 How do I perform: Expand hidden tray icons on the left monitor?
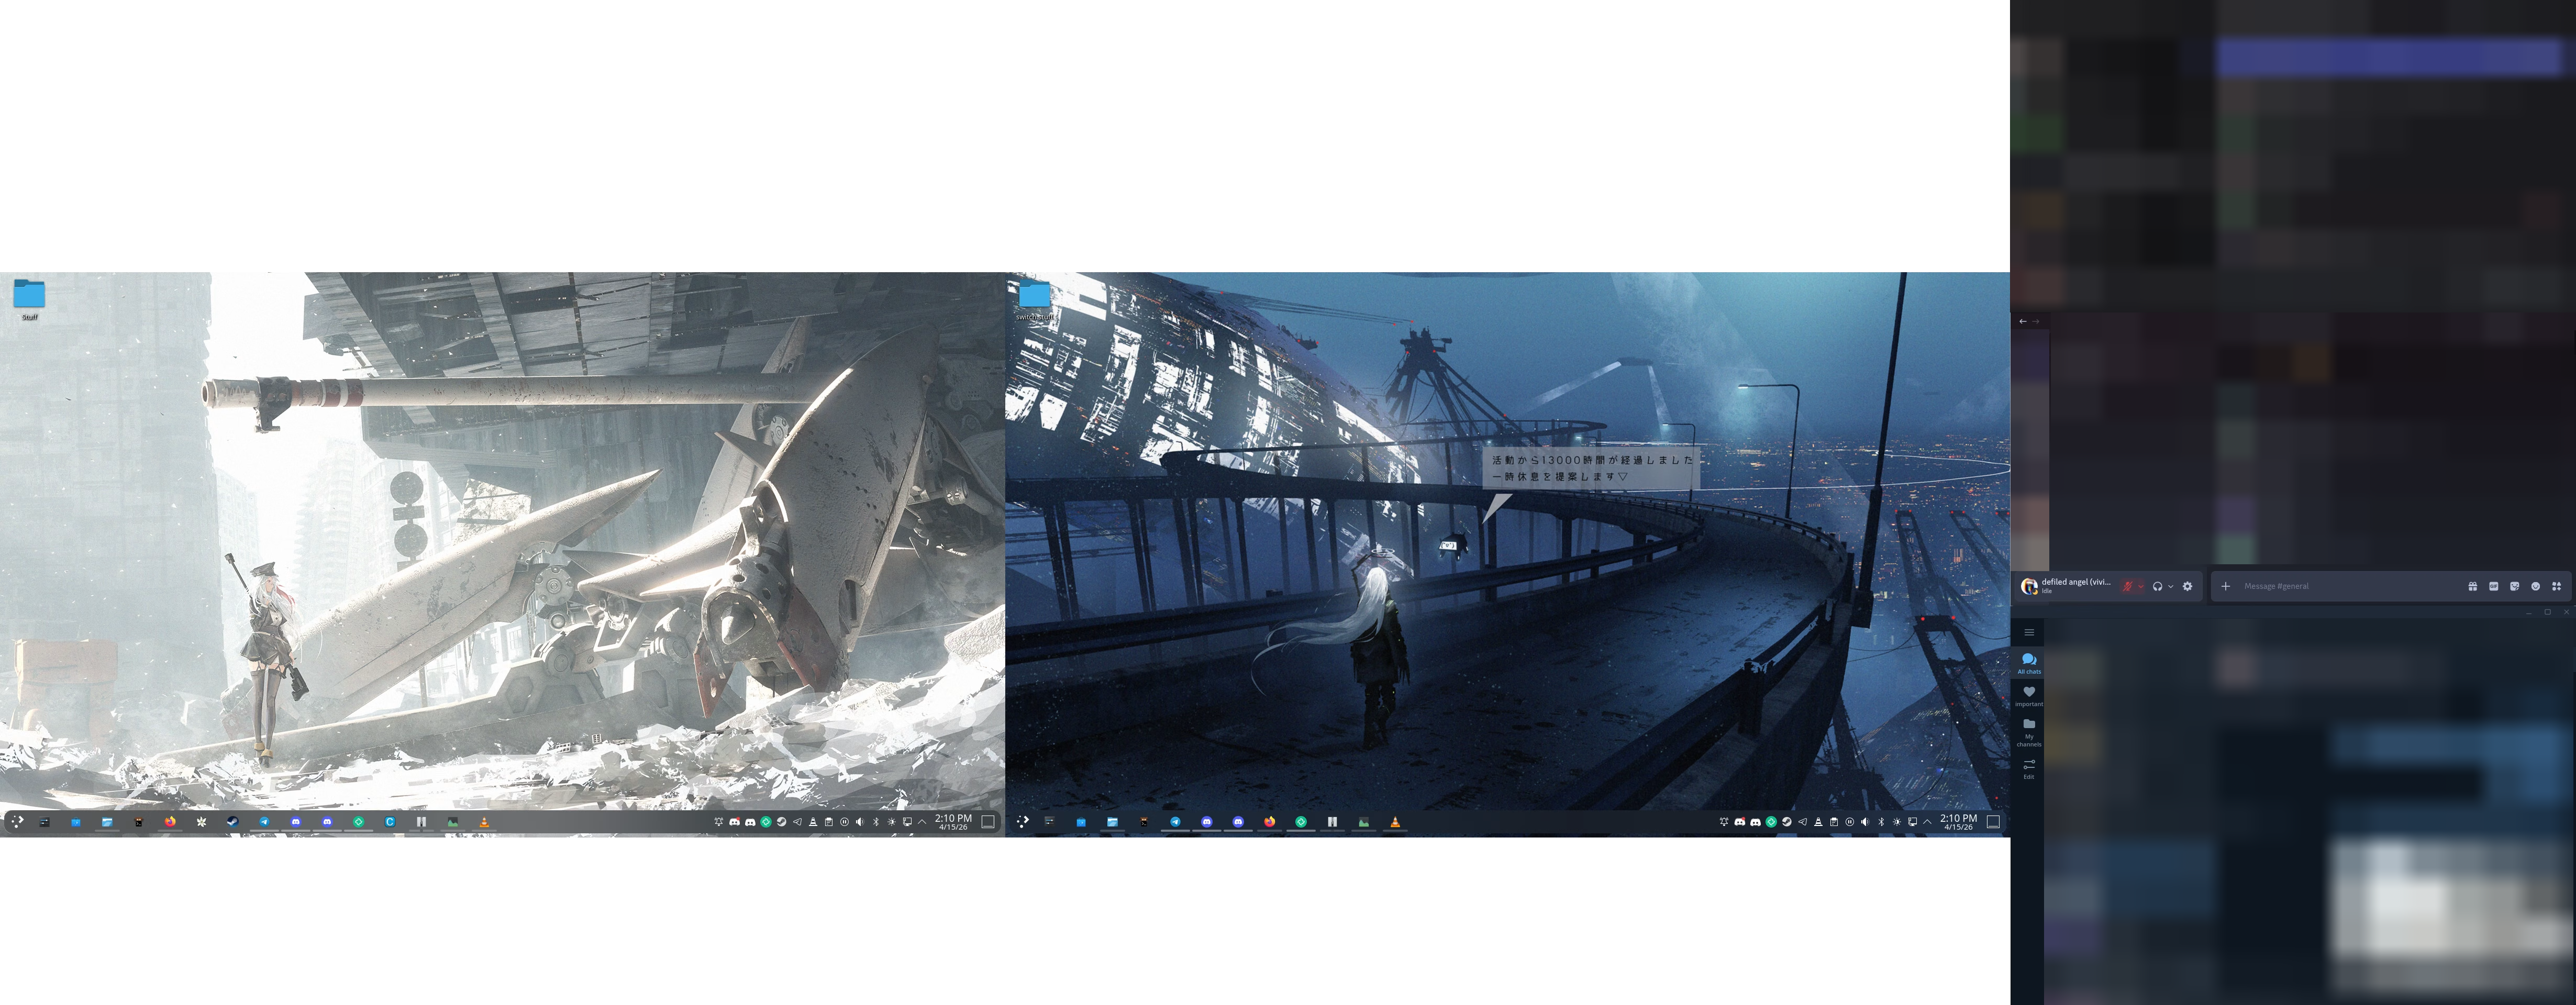coord(922,822)
